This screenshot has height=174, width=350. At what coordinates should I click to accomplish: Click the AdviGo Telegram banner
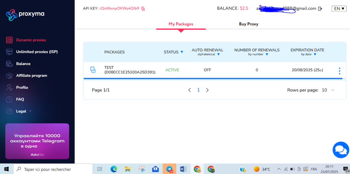click(37, 141)
